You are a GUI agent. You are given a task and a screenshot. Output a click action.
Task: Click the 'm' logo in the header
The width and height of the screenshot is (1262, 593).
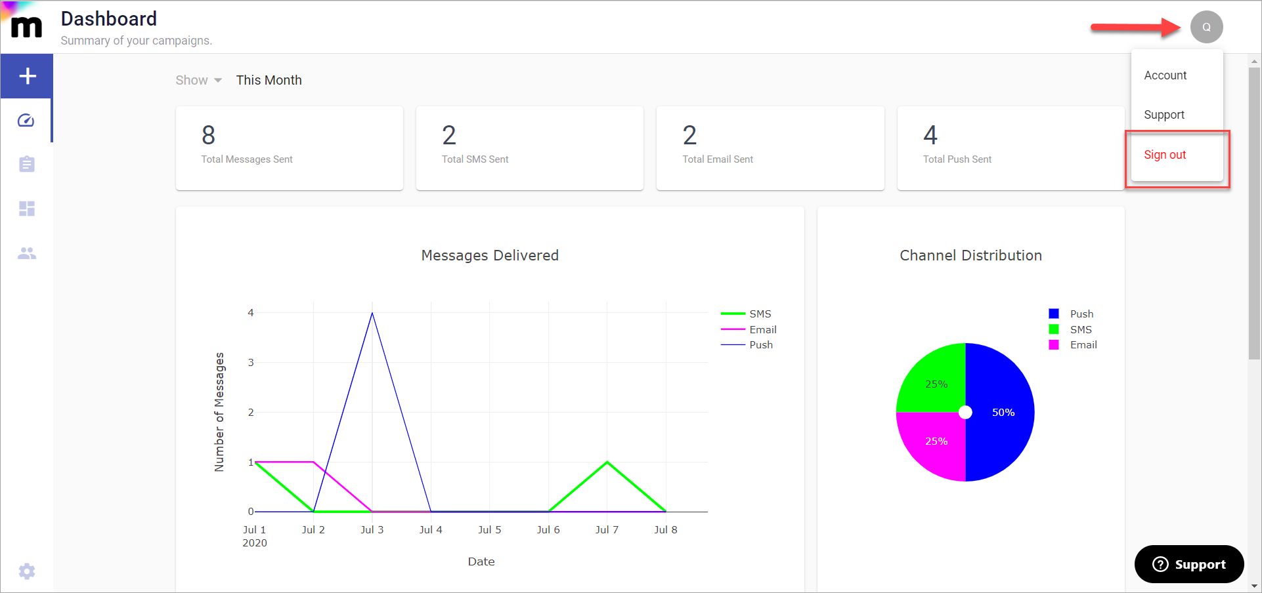point(26,27)
